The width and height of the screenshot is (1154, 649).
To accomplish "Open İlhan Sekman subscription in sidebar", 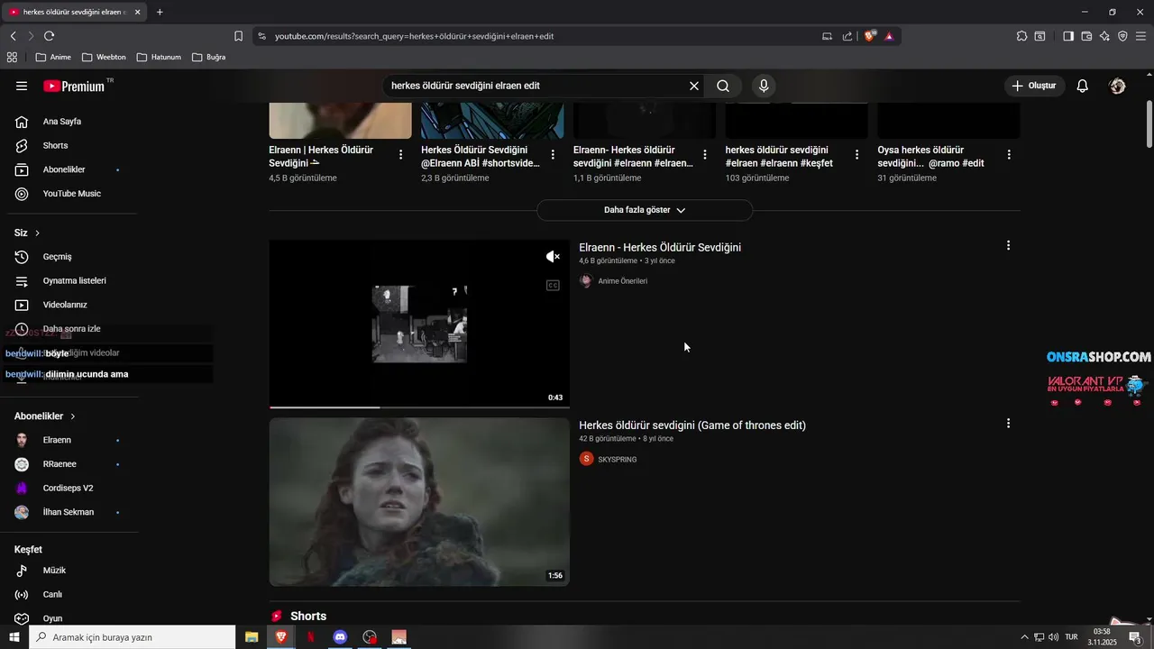I will (x=69, y=512).
